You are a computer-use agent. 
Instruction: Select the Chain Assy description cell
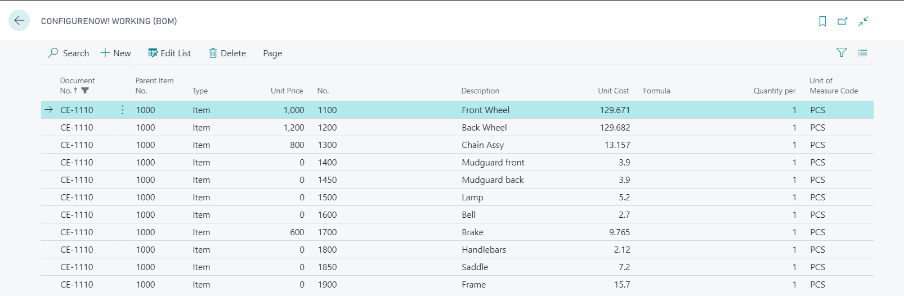[483, 145]
